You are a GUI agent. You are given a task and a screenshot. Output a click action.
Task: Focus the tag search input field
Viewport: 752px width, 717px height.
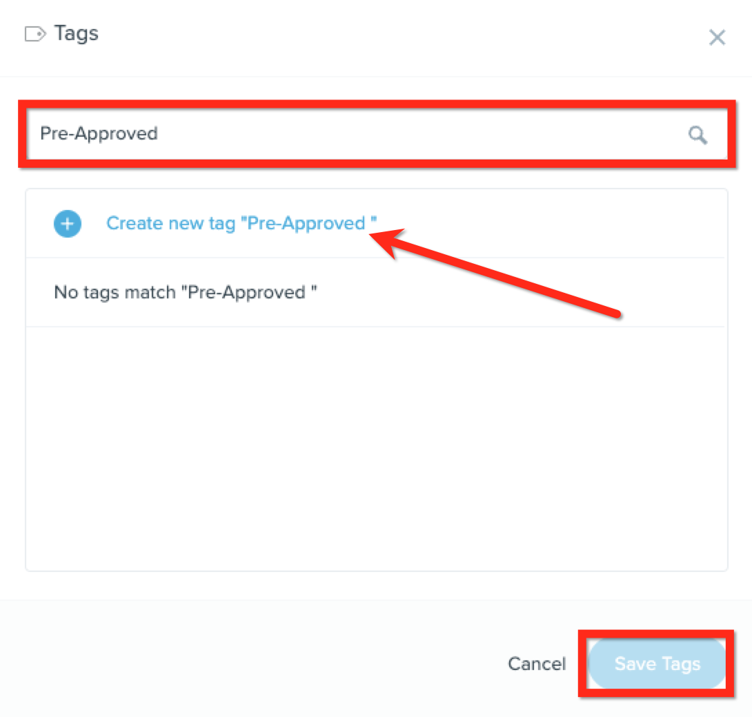tap(377, 134)
